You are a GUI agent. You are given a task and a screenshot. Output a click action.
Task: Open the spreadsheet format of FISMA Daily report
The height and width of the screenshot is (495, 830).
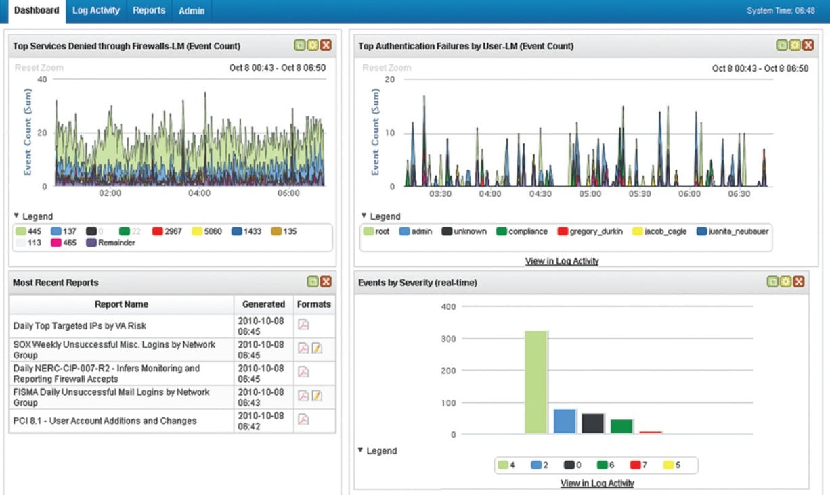coord(316,396)
